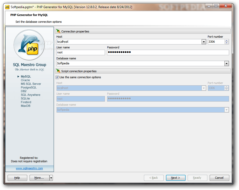The height and width of the screenshot is (190, 239).
Task: Click the Help button
Action: point(17,178)
